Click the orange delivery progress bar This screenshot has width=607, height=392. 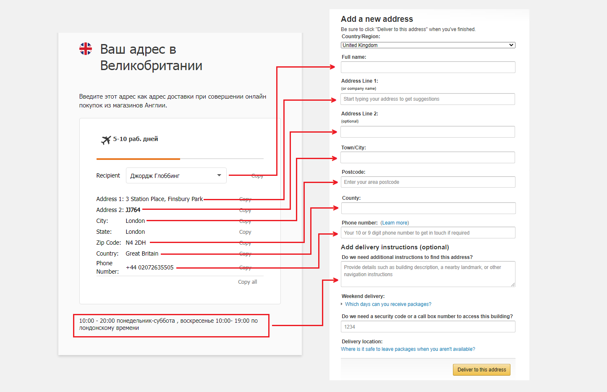(138, 159)
